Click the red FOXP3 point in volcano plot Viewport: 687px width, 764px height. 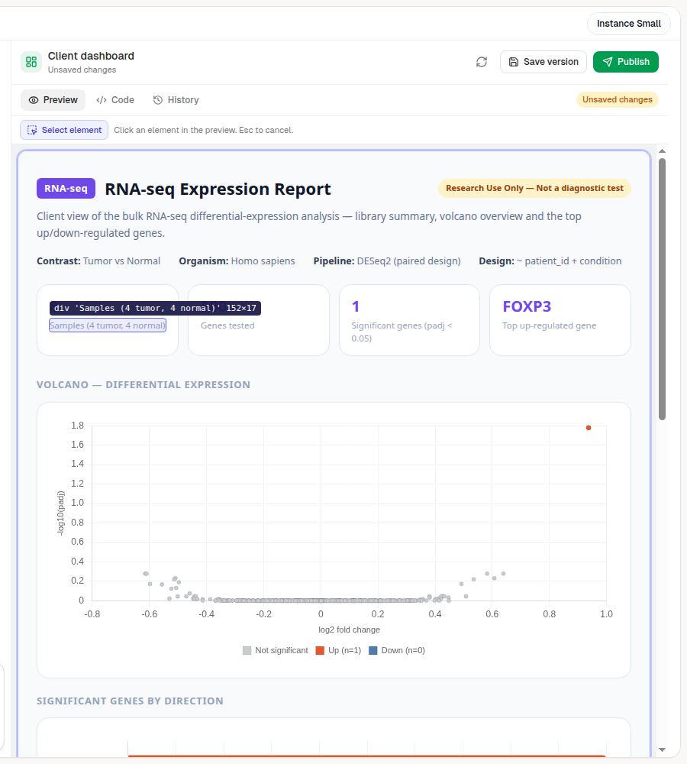[589, 428]
